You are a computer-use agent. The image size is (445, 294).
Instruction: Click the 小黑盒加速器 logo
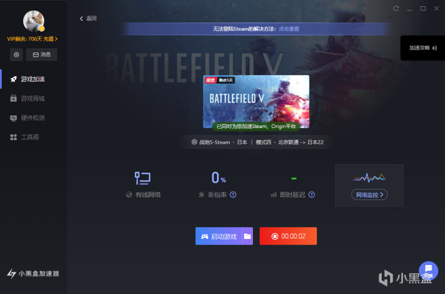(x=33, y=274)
